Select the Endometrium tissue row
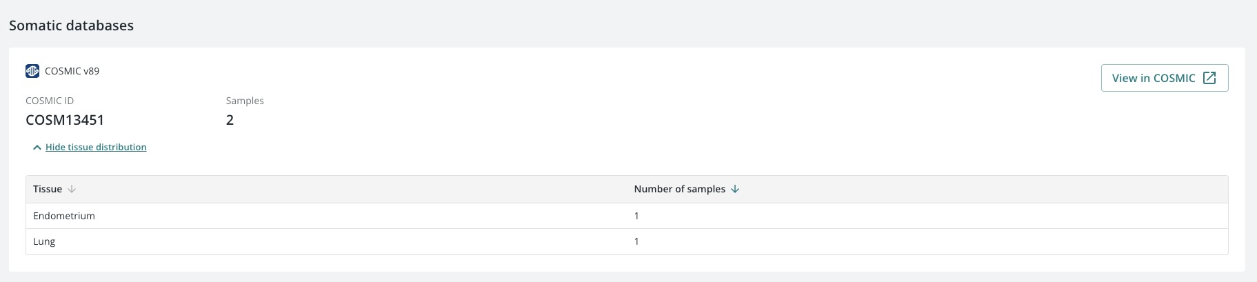1257x282 pixels. click(64, 216)
